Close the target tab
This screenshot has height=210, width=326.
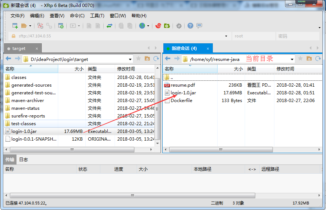coord(37,48)
